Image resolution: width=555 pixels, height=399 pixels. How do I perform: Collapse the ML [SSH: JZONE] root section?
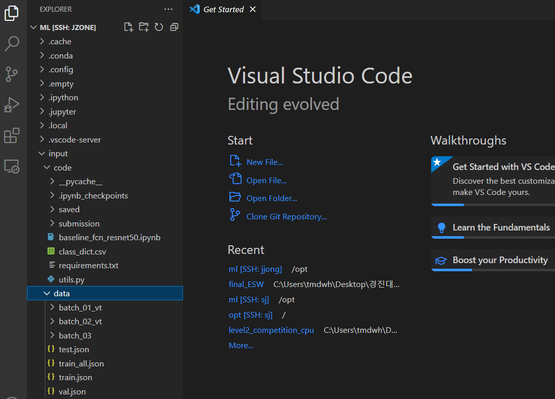(x=34, y=27)
